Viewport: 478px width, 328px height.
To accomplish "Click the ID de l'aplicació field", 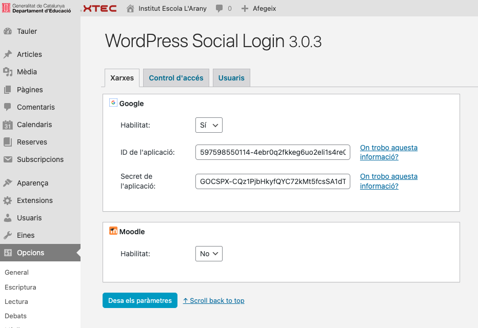I will [272, 152].
